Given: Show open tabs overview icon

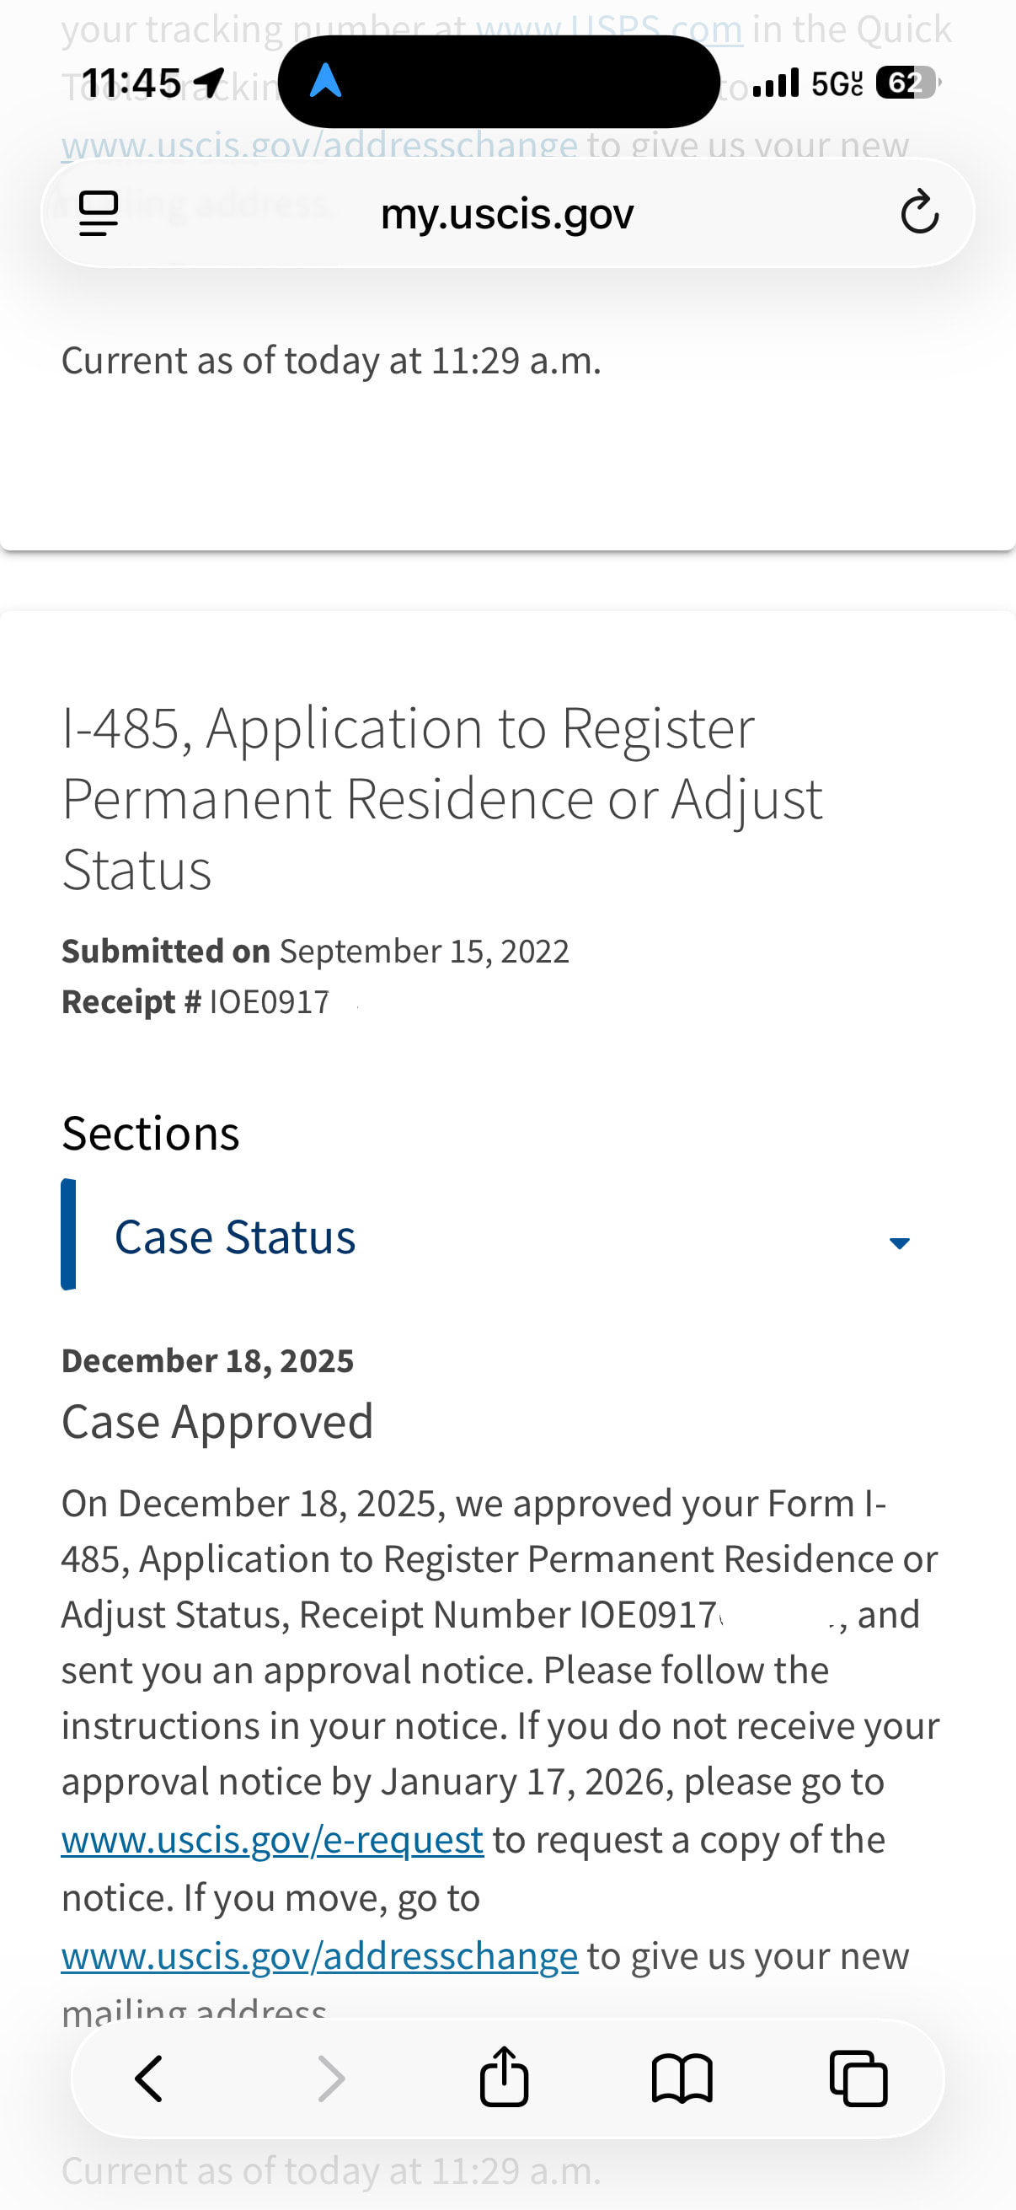Looking at the screenshot, I should (x=858, y=2079).
